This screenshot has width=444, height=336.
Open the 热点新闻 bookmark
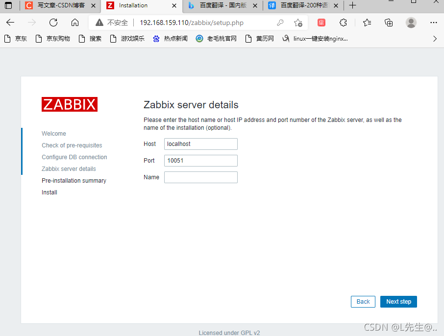pos(170,39)
